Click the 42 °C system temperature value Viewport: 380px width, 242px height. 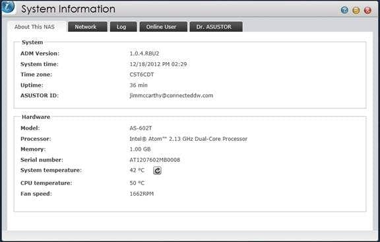pos(137,170)
